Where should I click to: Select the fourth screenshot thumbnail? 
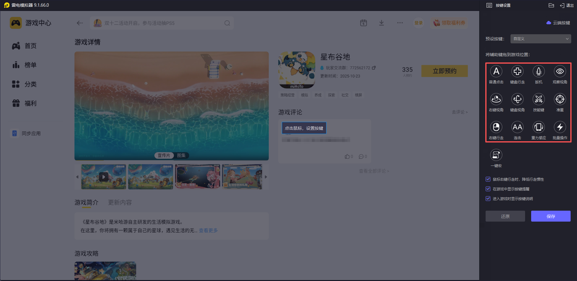click(x=242, y=177)
